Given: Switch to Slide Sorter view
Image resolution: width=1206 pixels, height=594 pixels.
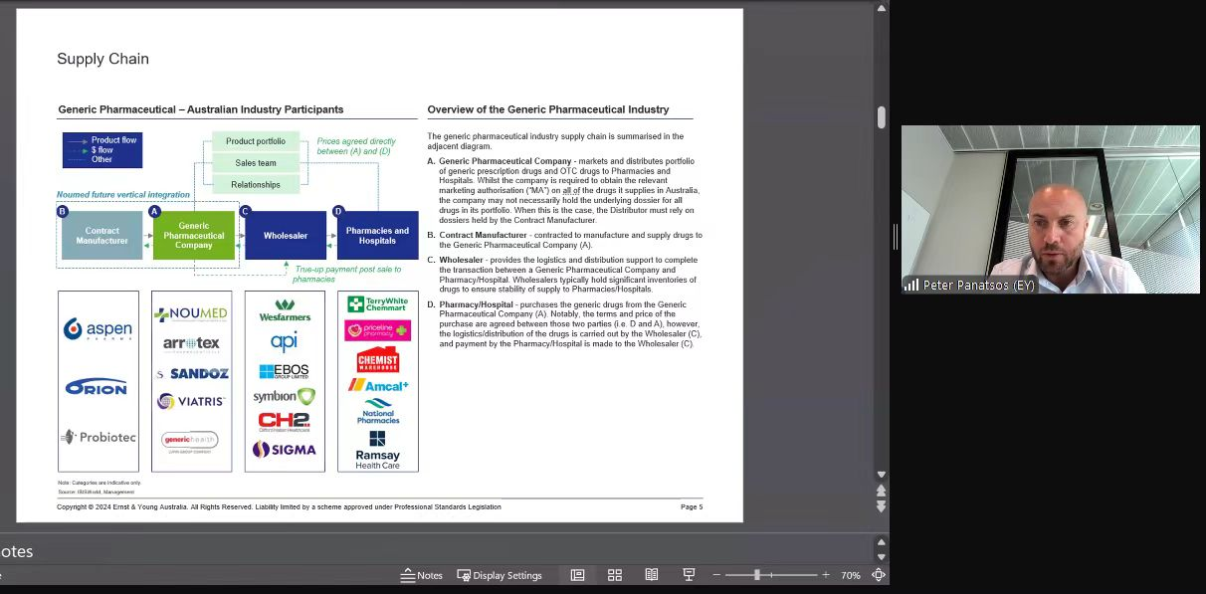Looking at the screenshot, I should click(615, 575).
